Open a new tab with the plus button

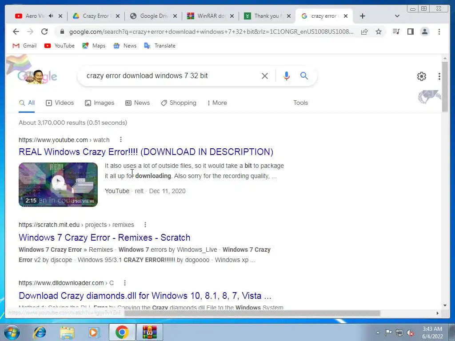[363, 16]
